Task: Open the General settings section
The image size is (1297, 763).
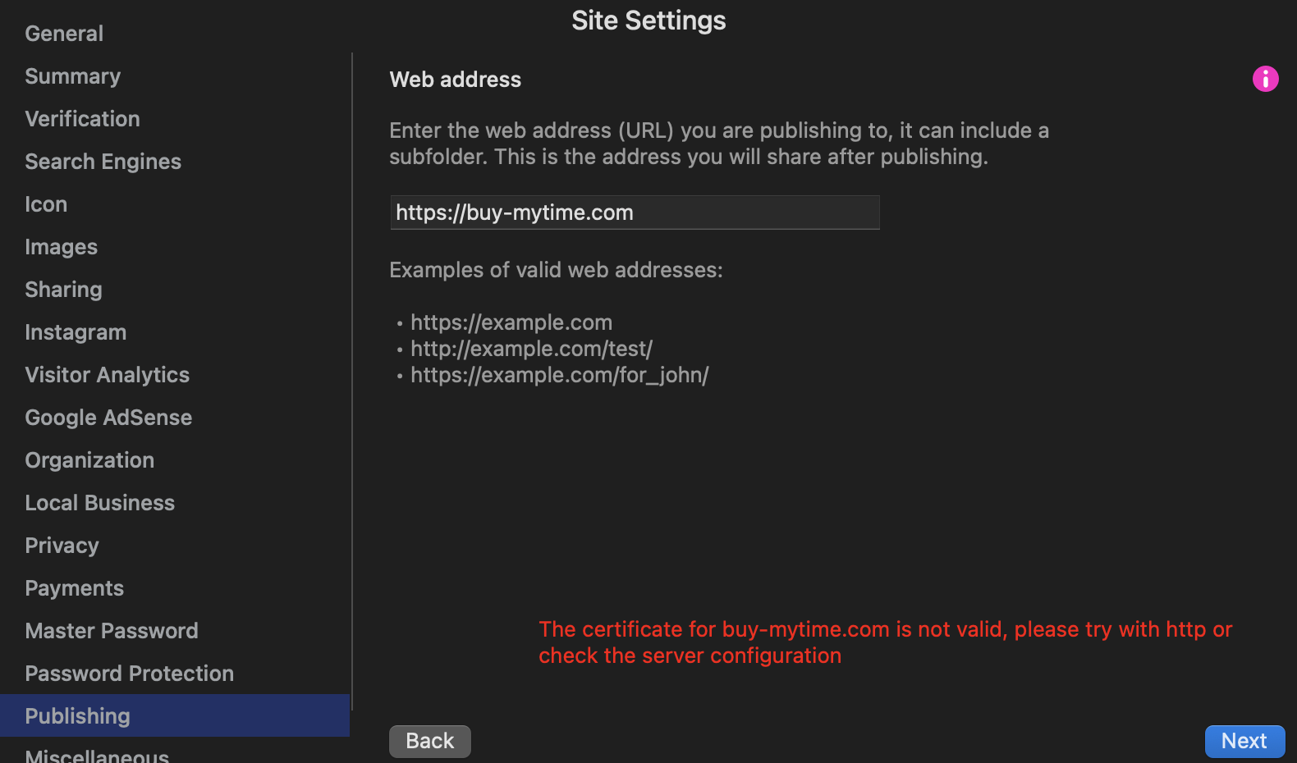Action: (64, 34)
